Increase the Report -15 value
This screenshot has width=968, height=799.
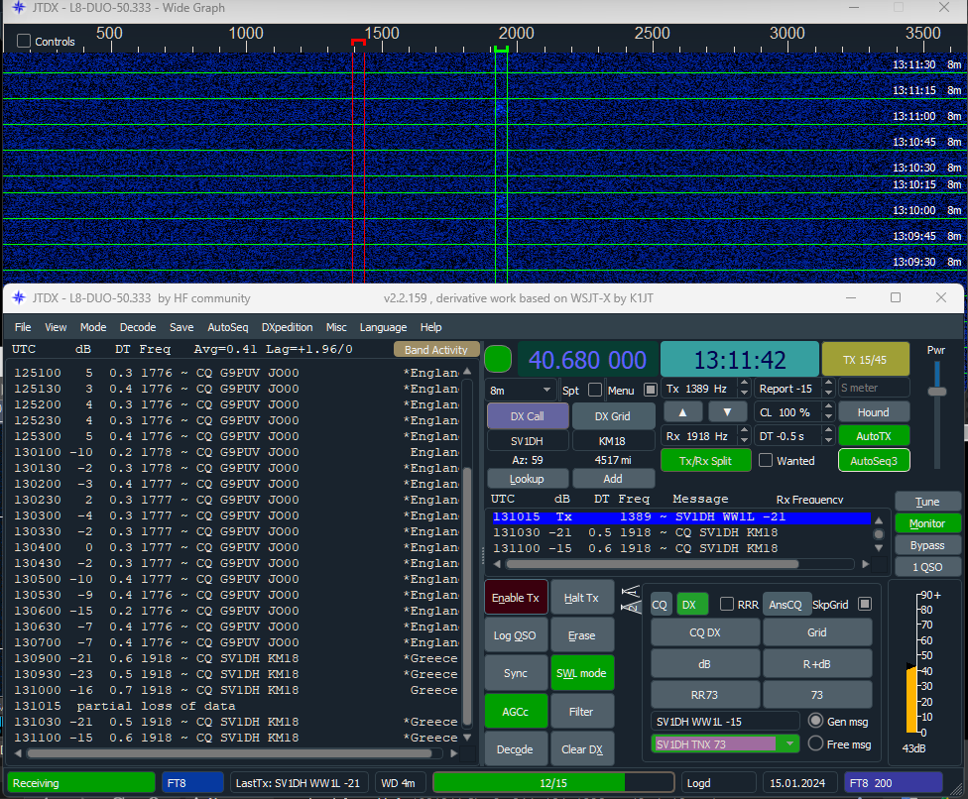828,384
